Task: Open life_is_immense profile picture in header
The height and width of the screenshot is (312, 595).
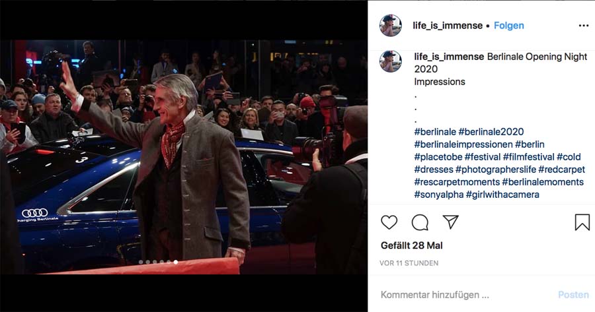Action: pyautogui.click(x=391, y=25)
